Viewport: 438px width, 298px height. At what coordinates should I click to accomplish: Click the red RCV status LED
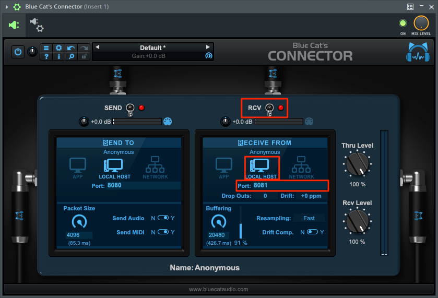point(281,108)
